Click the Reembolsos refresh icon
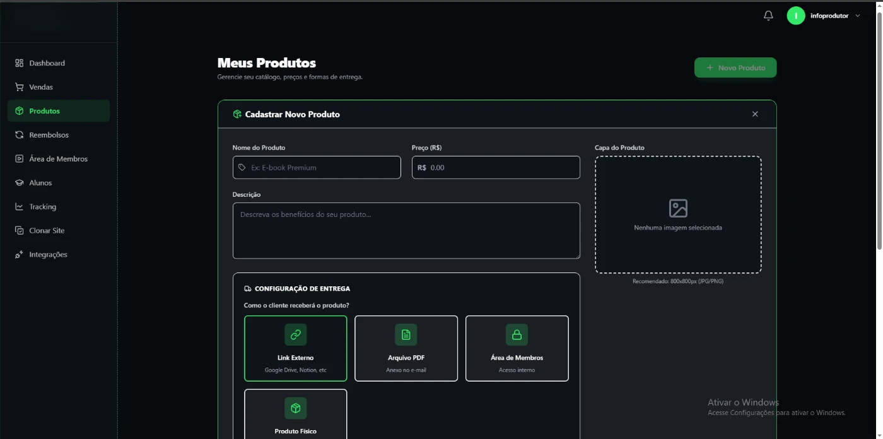The height and width of the screenshot is (439, 883). [x=20, y=135]
